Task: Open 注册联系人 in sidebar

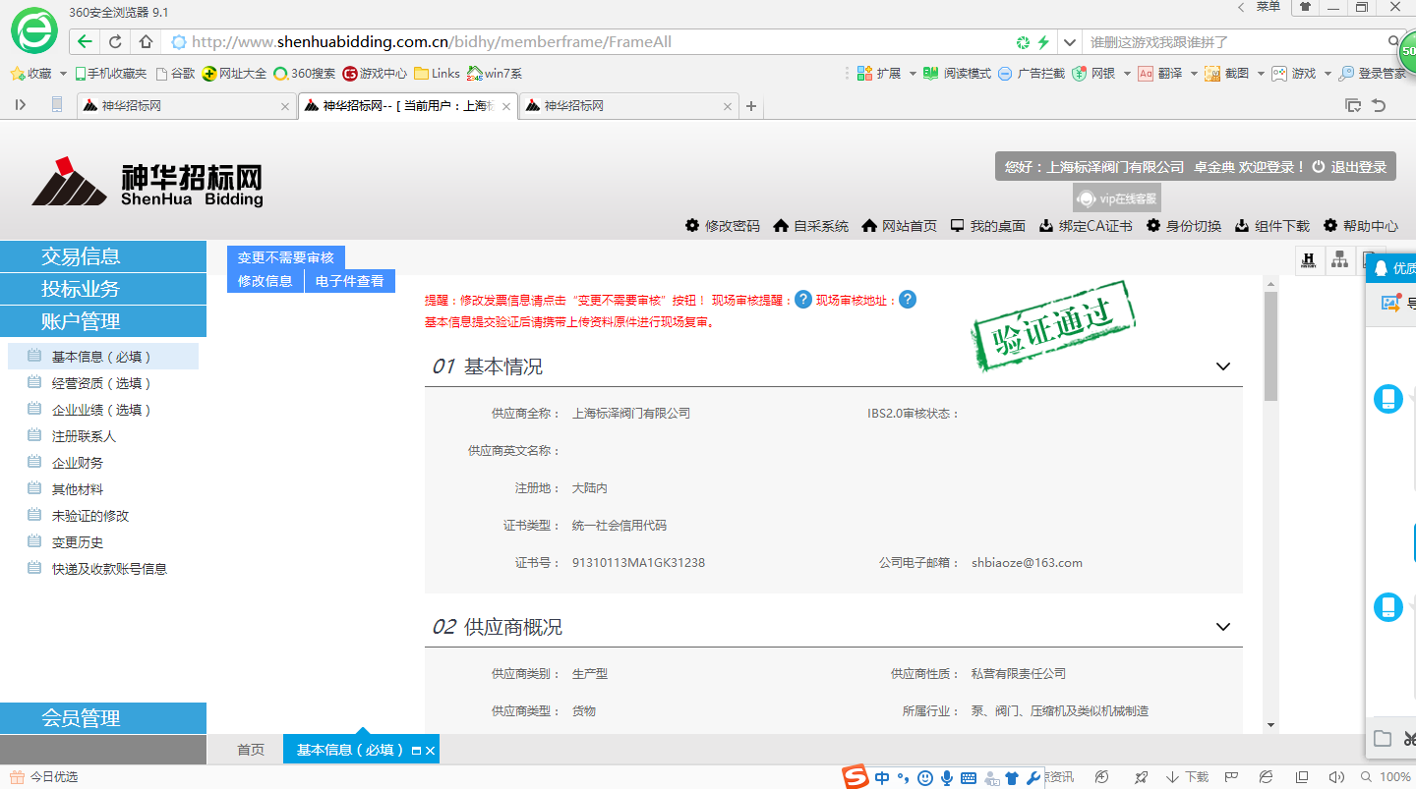Action: (x=84, y=436)
